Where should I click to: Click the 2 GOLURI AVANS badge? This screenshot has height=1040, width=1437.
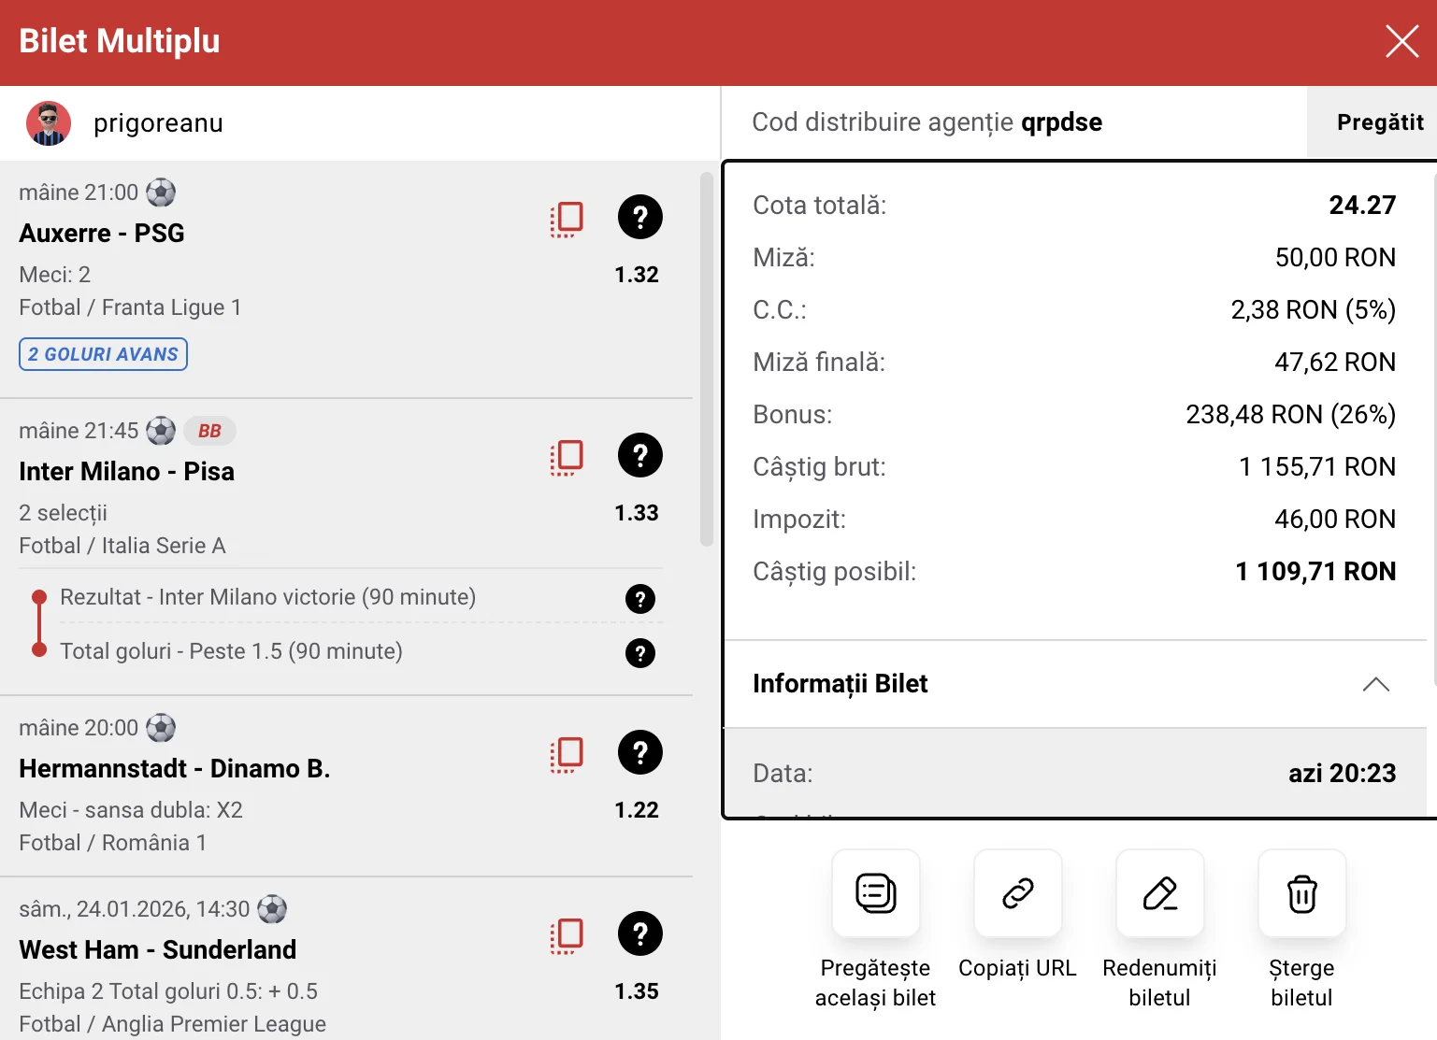tap(103, 354)
